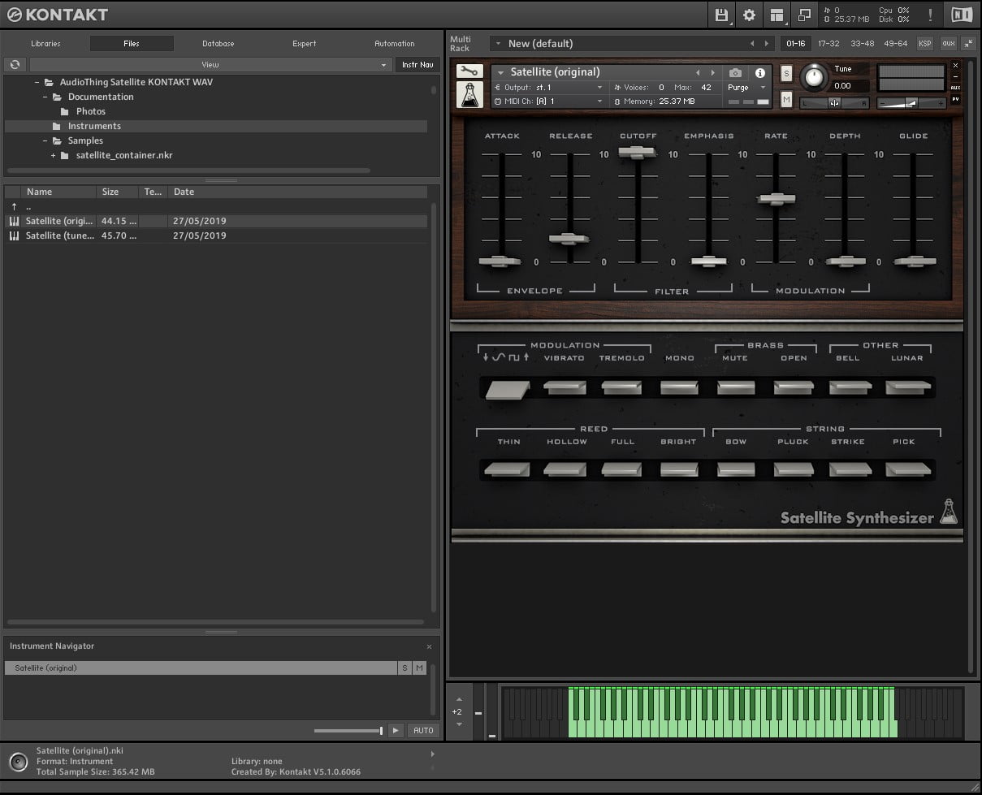Open Kontakt options gear icon
This screenshot has width=982, height=795.
click(749, 15)
